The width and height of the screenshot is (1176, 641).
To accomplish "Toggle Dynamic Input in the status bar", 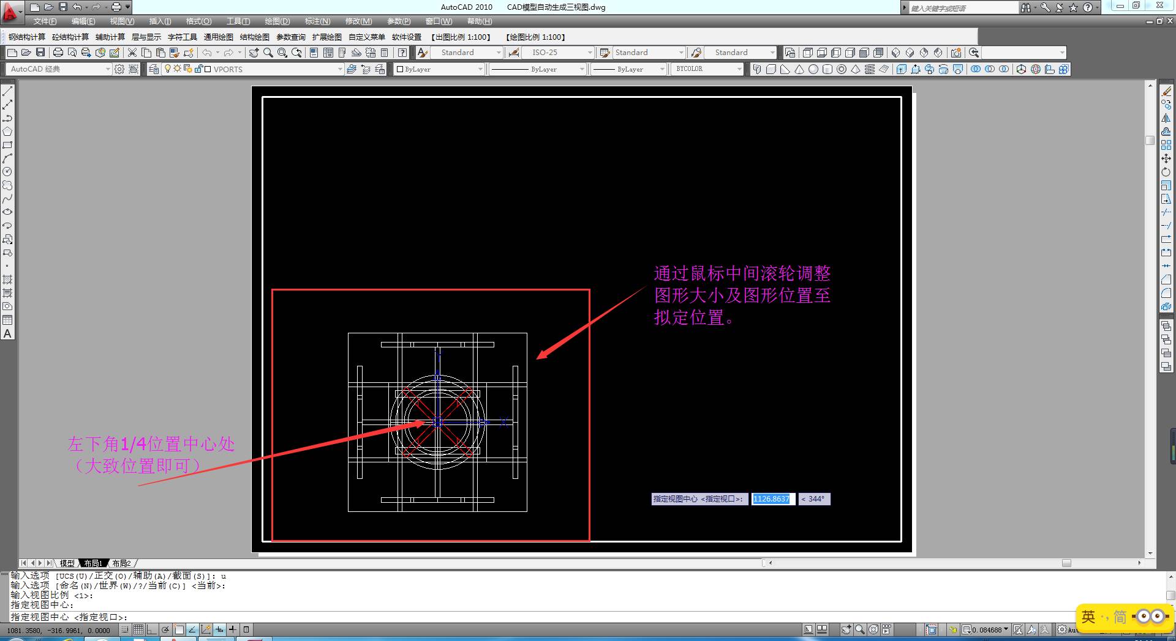I will (219, 629).
